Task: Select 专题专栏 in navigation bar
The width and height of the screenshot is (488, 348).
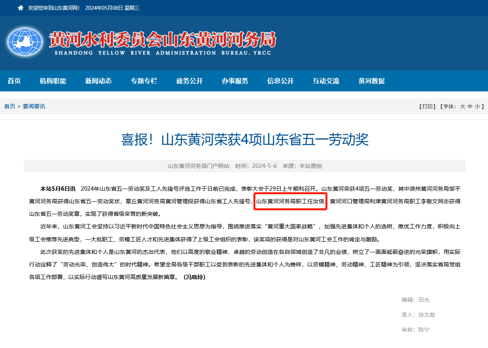Action: 144,81
